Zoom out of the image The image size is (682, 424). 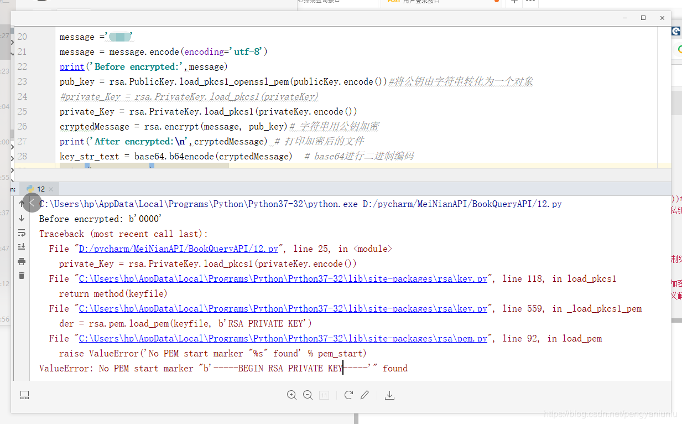[308, 395]
